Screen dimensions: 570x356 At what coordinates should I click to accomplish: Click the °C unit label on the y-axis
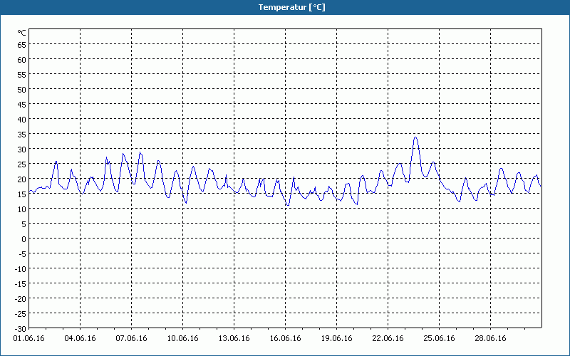pos(21,33)
